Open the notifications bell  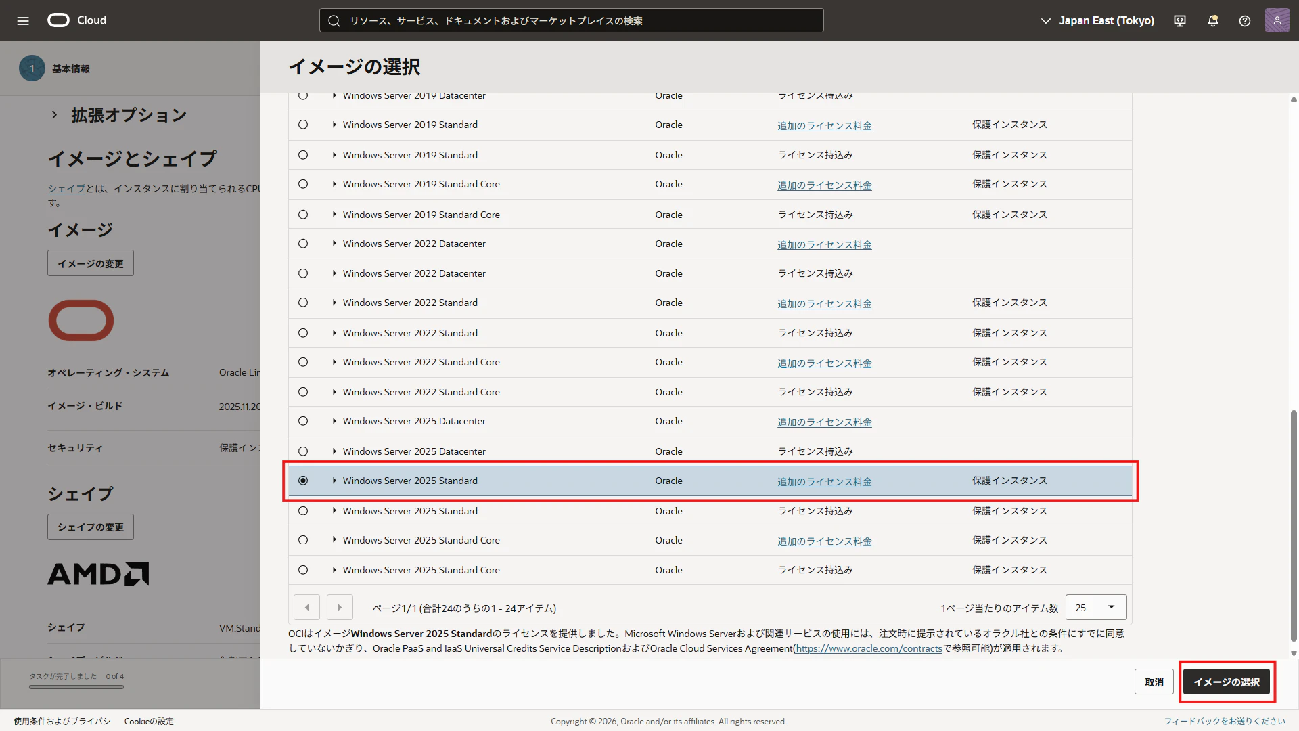(1212, 21)
